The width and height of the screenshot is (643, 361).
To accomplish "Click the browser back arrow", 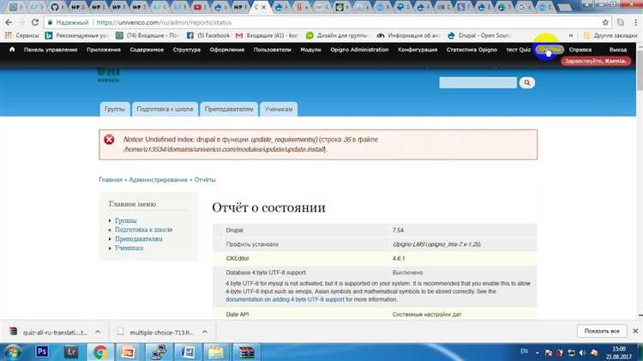I will (9, 22).
